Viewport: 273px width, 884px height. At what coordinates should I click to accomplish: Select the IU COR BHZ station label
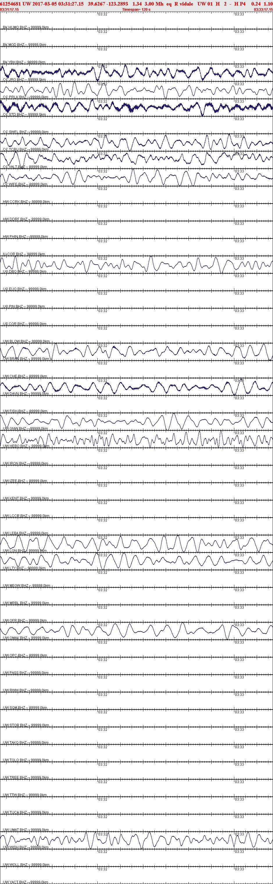click(24, 254)
